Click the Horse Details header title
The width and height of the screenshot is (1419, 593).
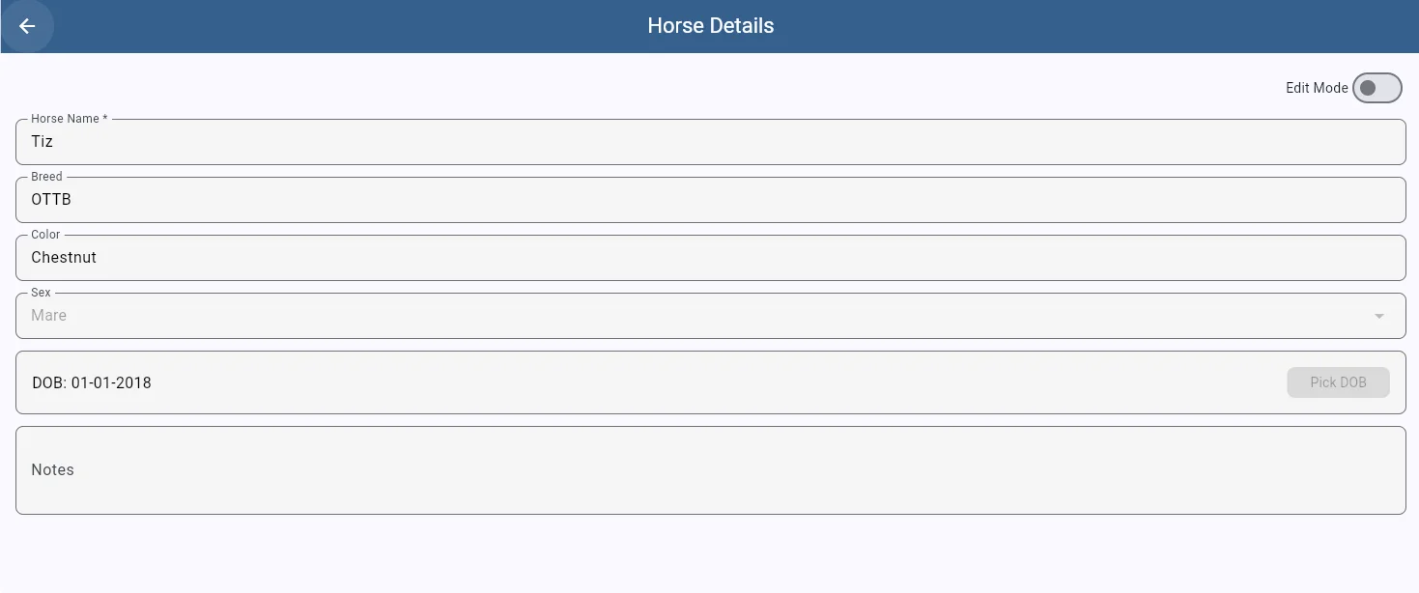pos(710,26)
